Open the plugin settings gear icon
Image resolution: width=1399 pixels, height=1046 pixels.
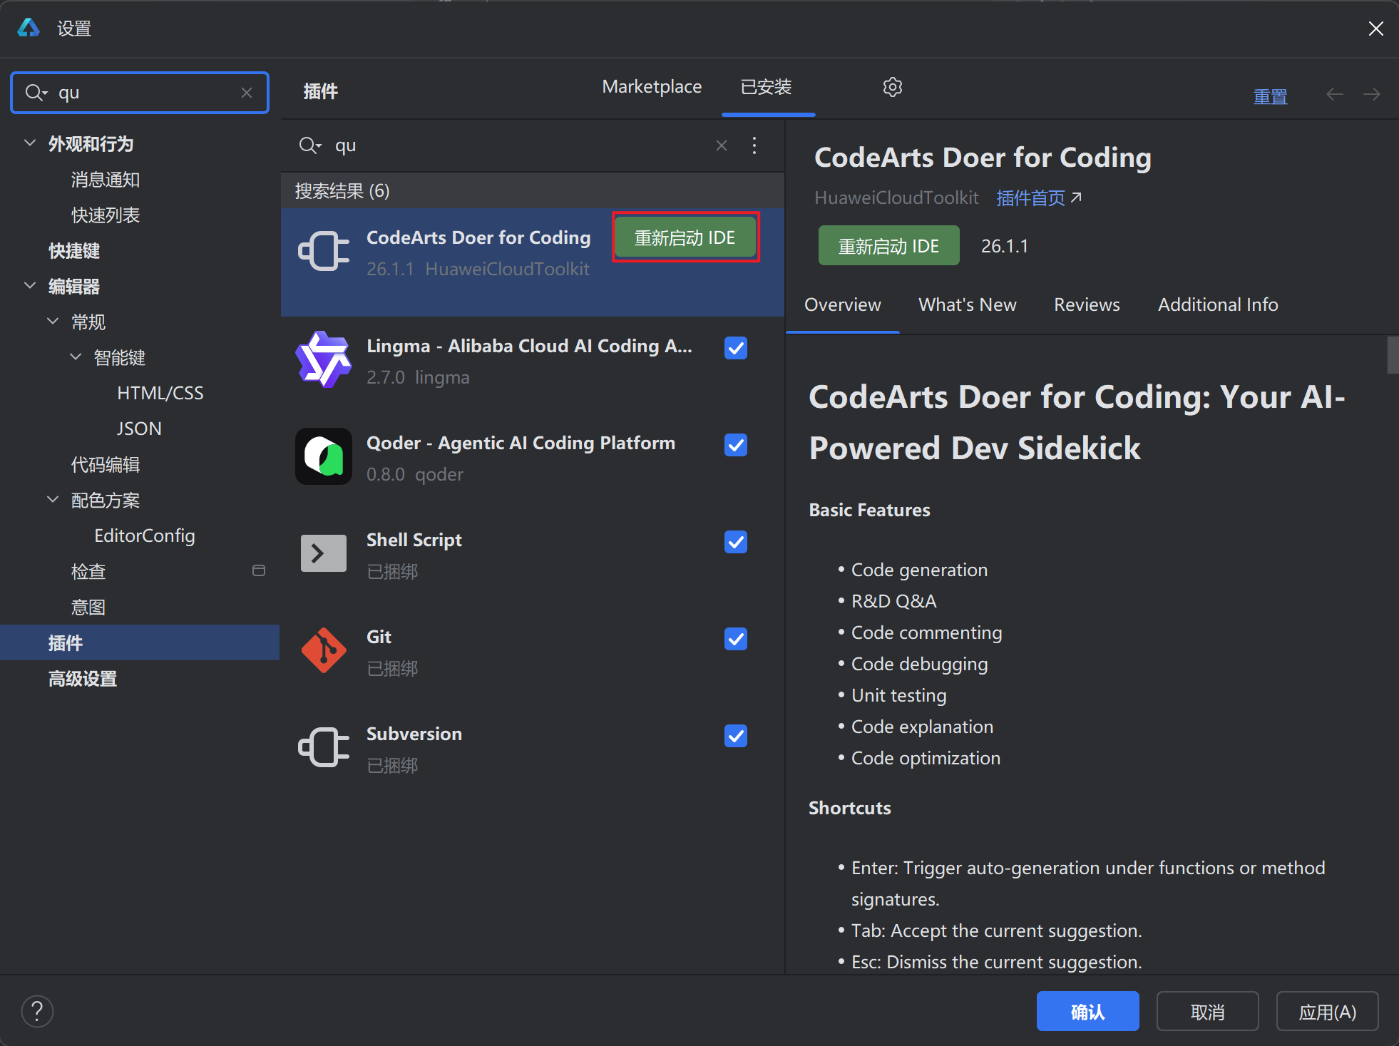point(892,87)
